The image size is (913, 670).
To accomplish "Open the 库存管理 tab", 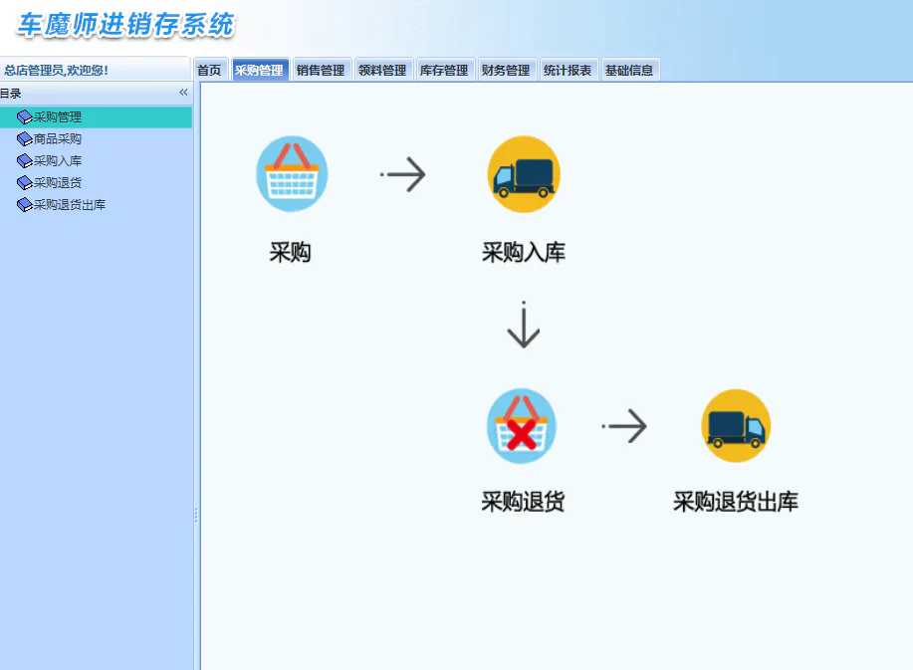I will [x=444, y=70].
